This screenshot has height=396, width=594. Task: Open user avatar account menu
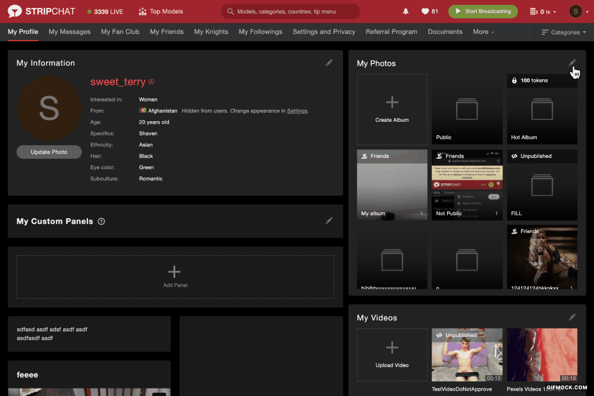(x=576, y=12)
